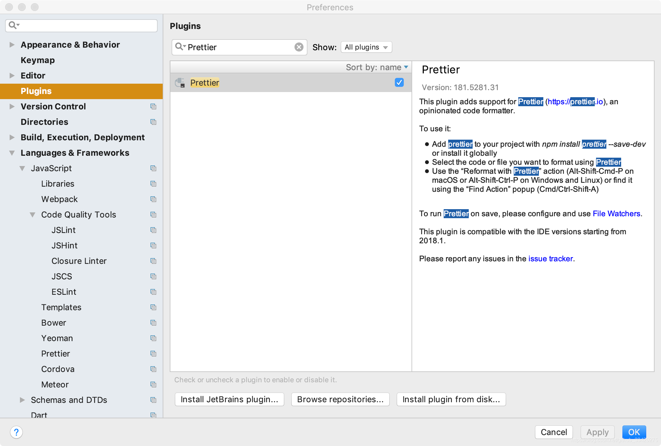661x446 pixels.
Task: Open the Show All plugins dropdown
Action: click(x=366, y=47)
